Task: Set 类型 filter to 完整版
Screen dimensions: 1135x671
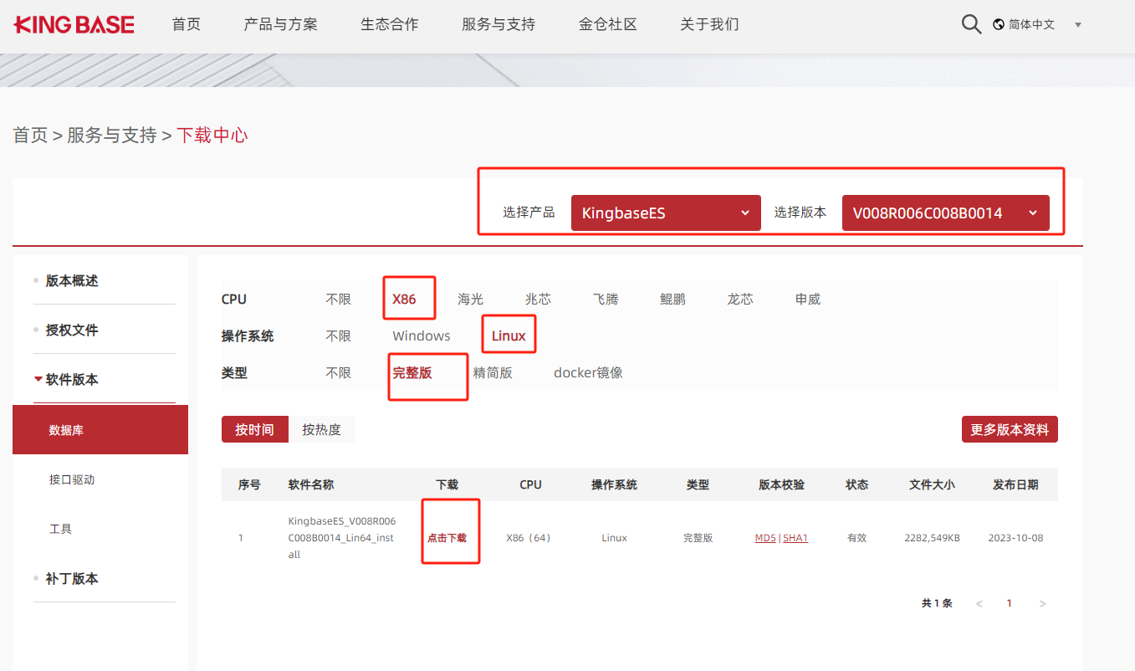Action: 412,373
